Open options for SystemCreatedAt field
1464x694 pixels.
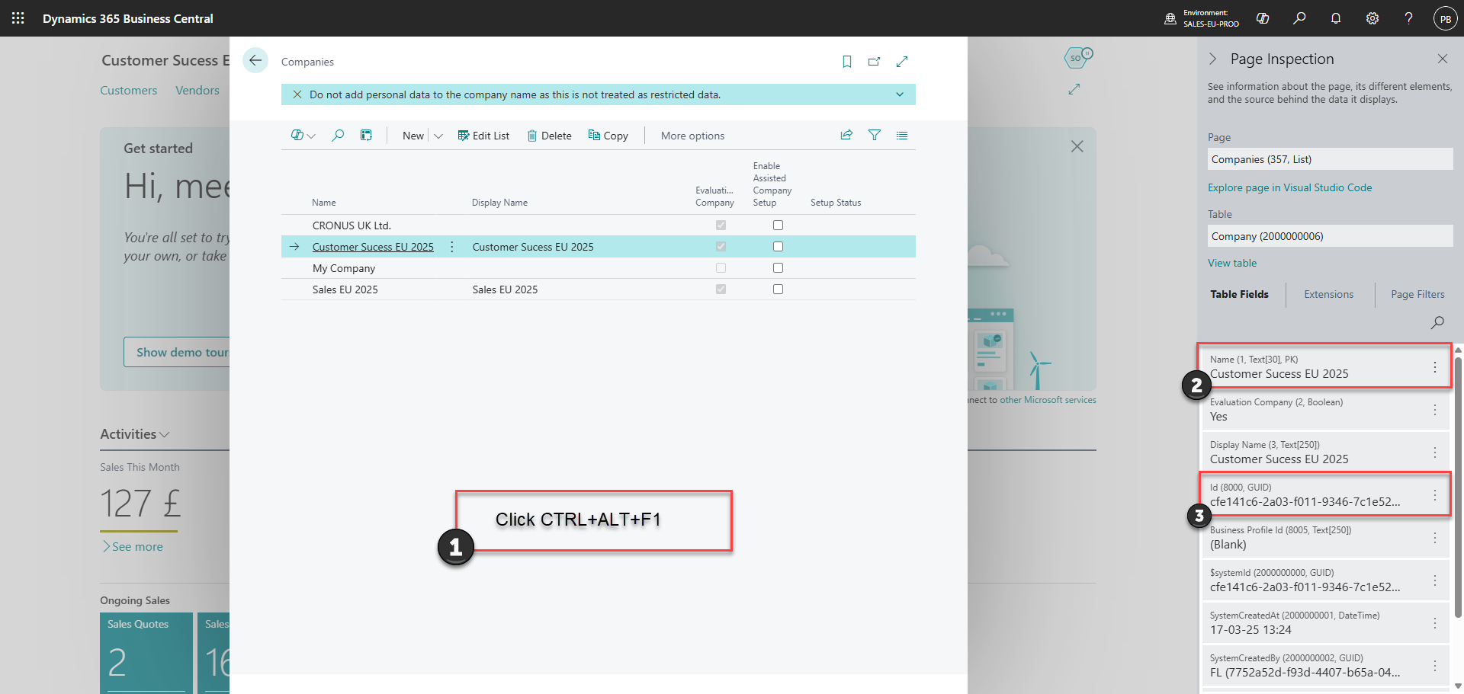(x=1435, y=623)
